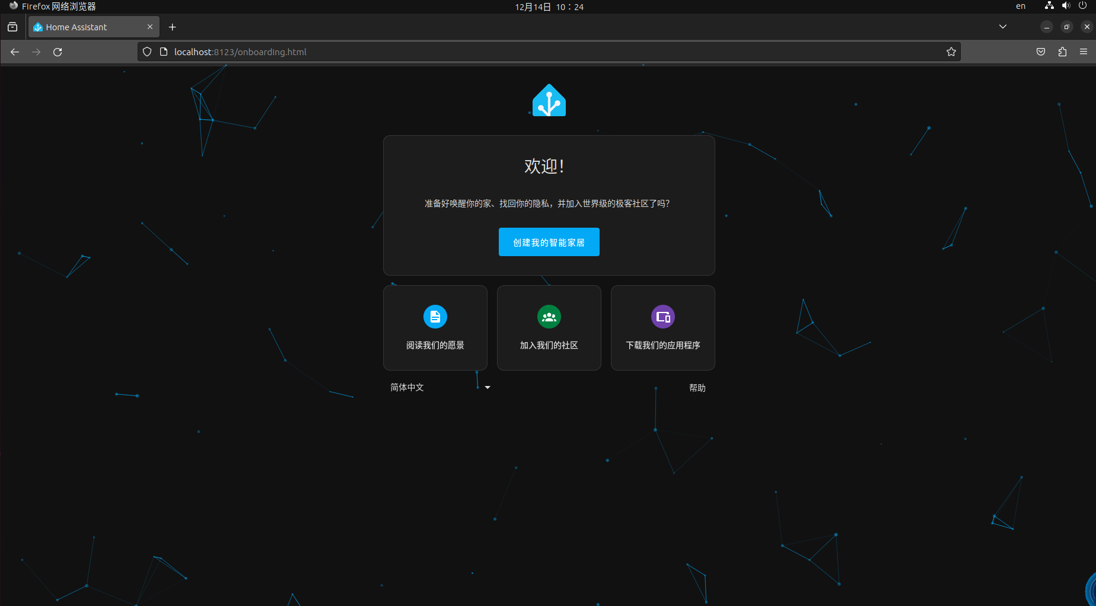
Task: Open a new tab with plus button
Action: pos(173,27)
